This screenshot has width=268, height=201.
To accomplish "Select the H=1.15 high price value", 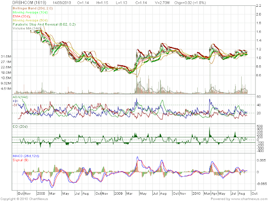I will (102, 3).
